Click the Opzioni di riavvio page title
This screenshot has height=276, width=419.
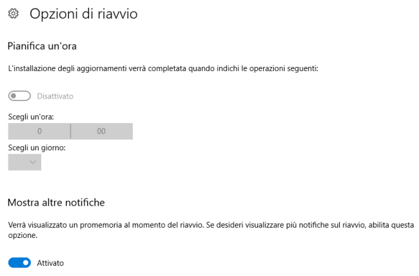(83, 14)
